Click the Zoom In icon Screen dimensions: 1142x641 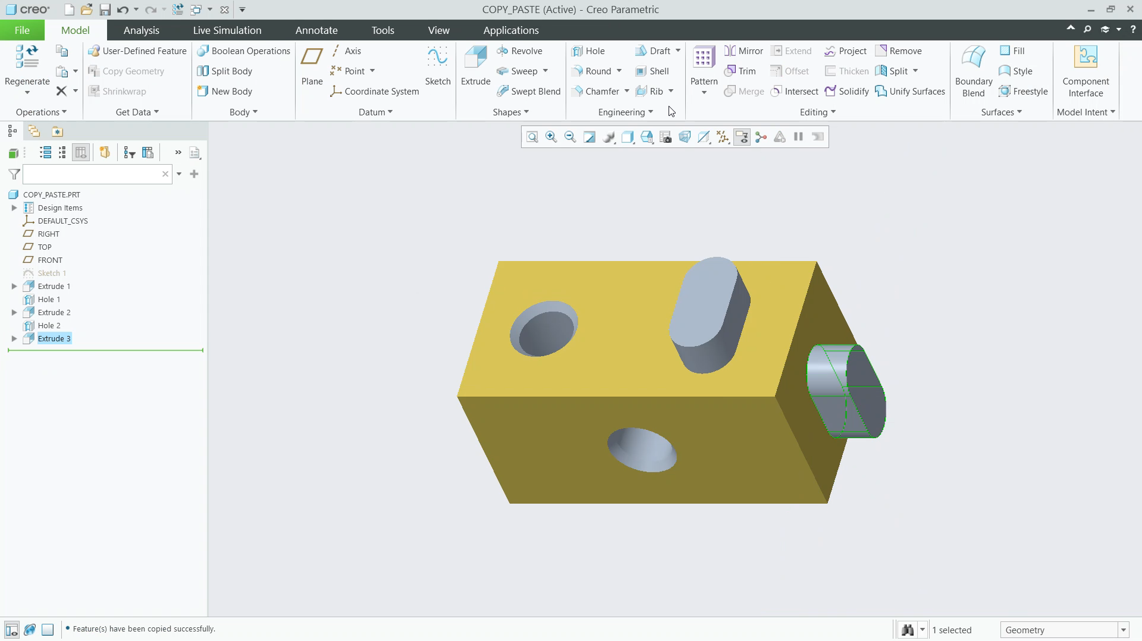(551, 137)
